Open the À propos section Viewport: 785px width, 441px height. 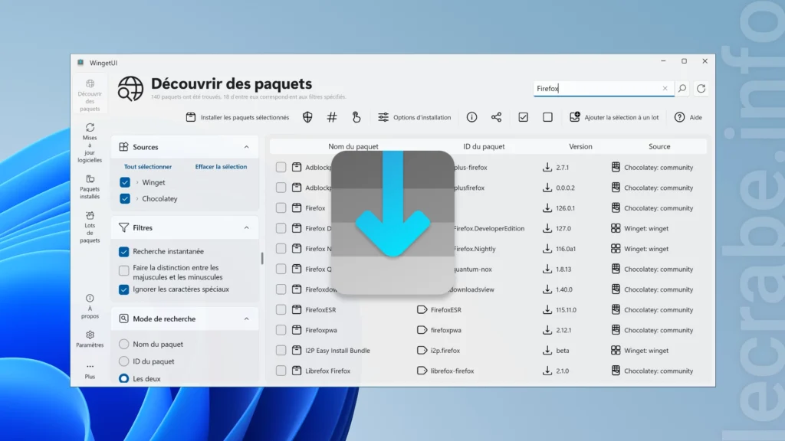point(90,304)
